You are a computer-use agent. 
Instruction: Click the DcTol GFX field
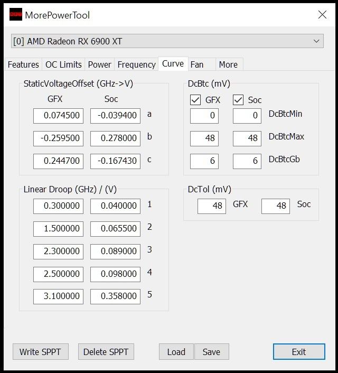coord(212,206)
